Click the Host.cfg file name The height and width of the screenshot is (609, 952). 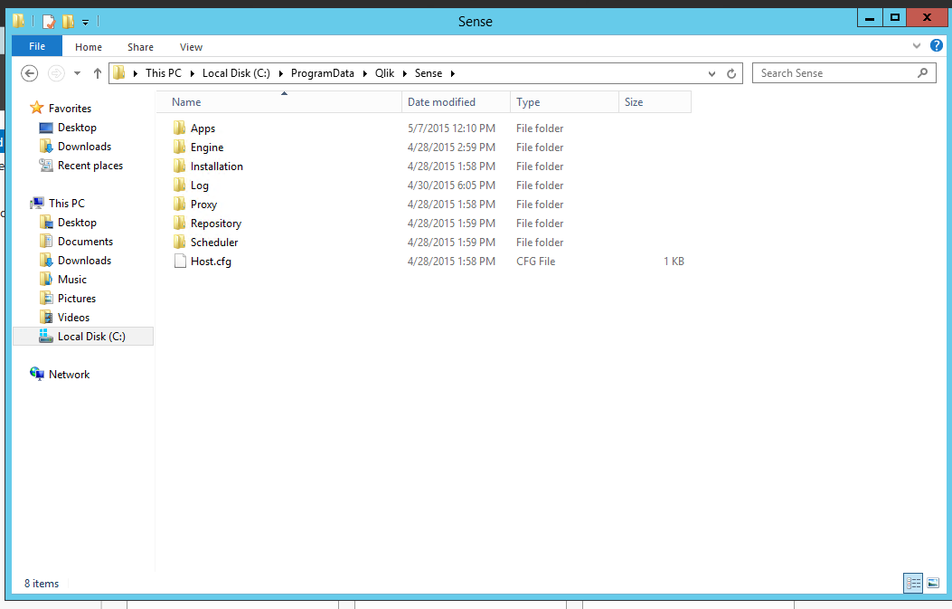point(211,262)
